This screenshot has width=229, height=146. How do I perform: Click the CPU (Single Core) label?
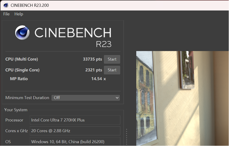(22, 70)
